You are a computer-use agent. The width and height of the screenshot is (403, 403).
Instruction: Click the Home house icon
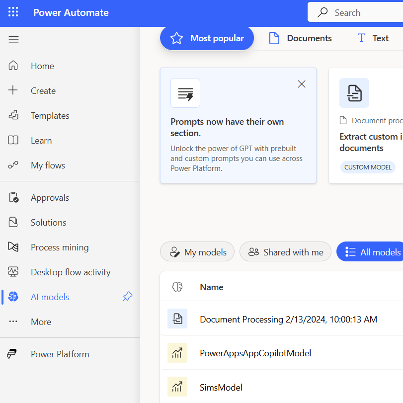13,65
